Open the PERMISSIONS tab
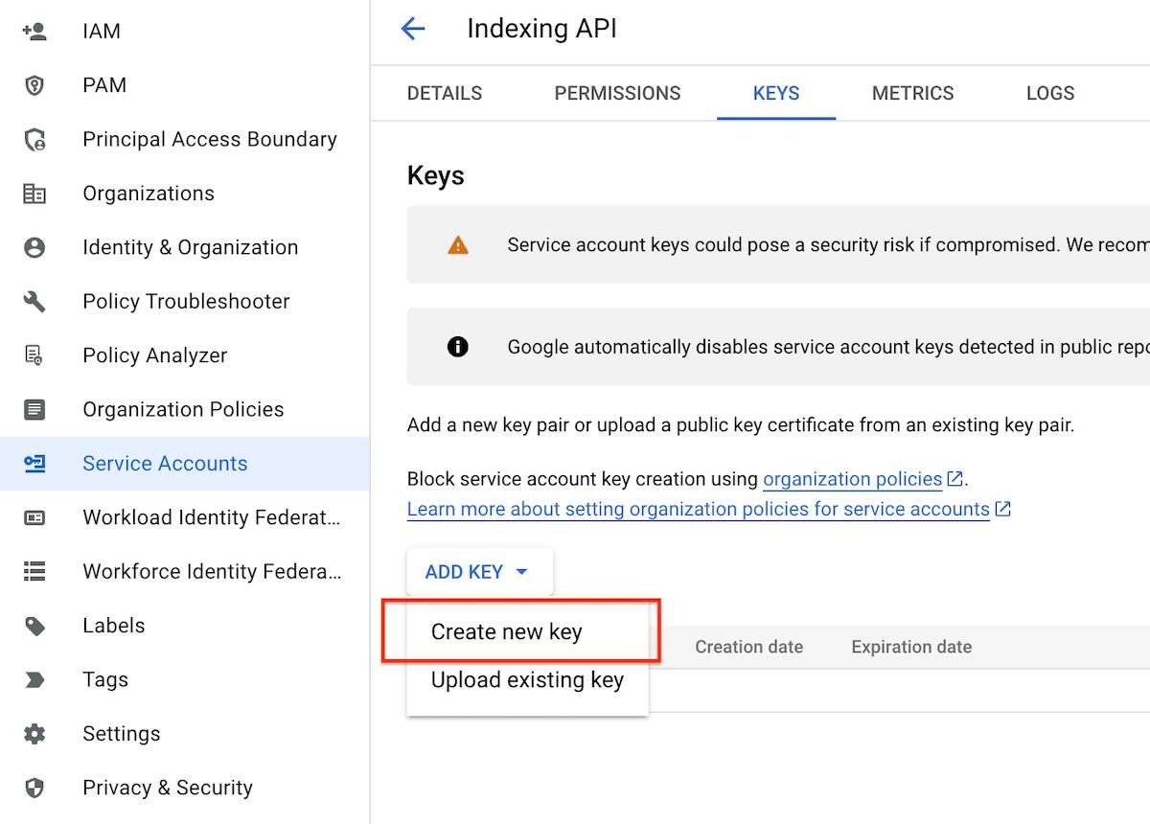This screenshot has width=1150, height=824. tap(617, 93)
